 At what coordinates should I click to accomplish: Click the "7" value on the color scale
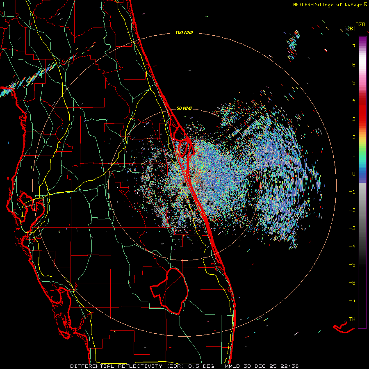[354, 46]
